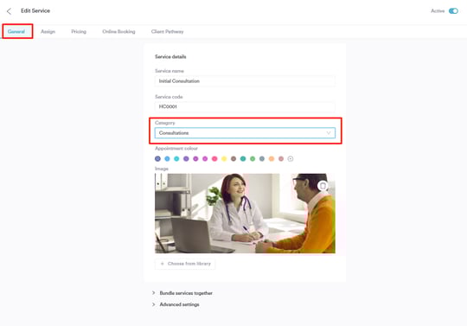
Task: Select the General tab
Action: pos(16,31)
